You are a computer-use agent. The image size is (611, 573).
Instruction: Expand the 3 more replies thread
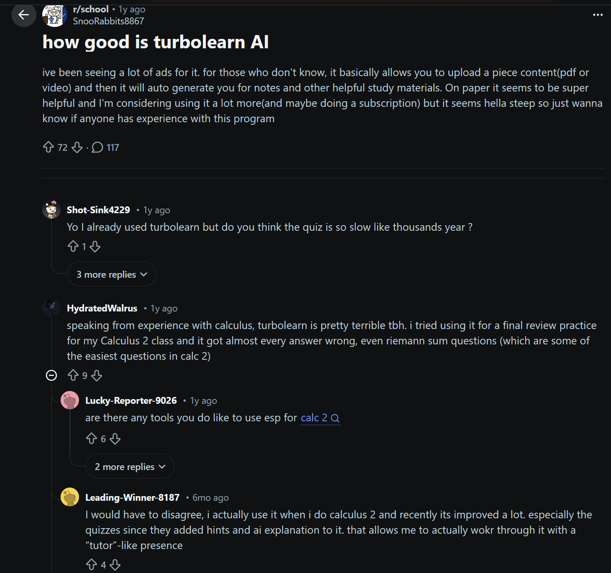pos(111,274)
